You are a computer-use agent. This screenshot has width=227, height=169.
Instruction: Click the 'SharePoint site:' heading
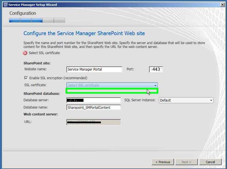click(37, 63)
